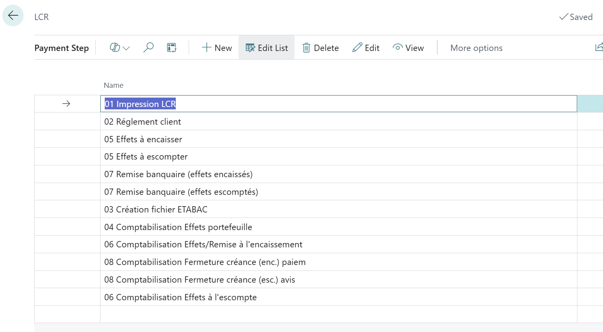Select the 05 Effets à encaisser row
Image resolution: width=603 pixels, height=332 pixels.
click(x=143, y=139)
